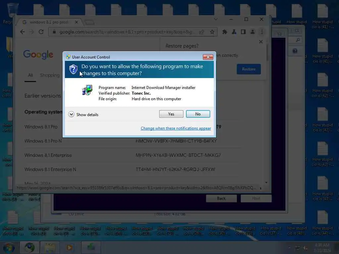The height and width of the screenshot is (254, 339).
Task: Click 'Earlier versions' heading text
Action: click(x=43, y=96)
